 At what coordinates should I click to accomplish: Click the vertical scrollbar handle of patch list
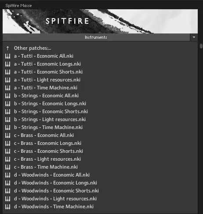tap(201, 46)
